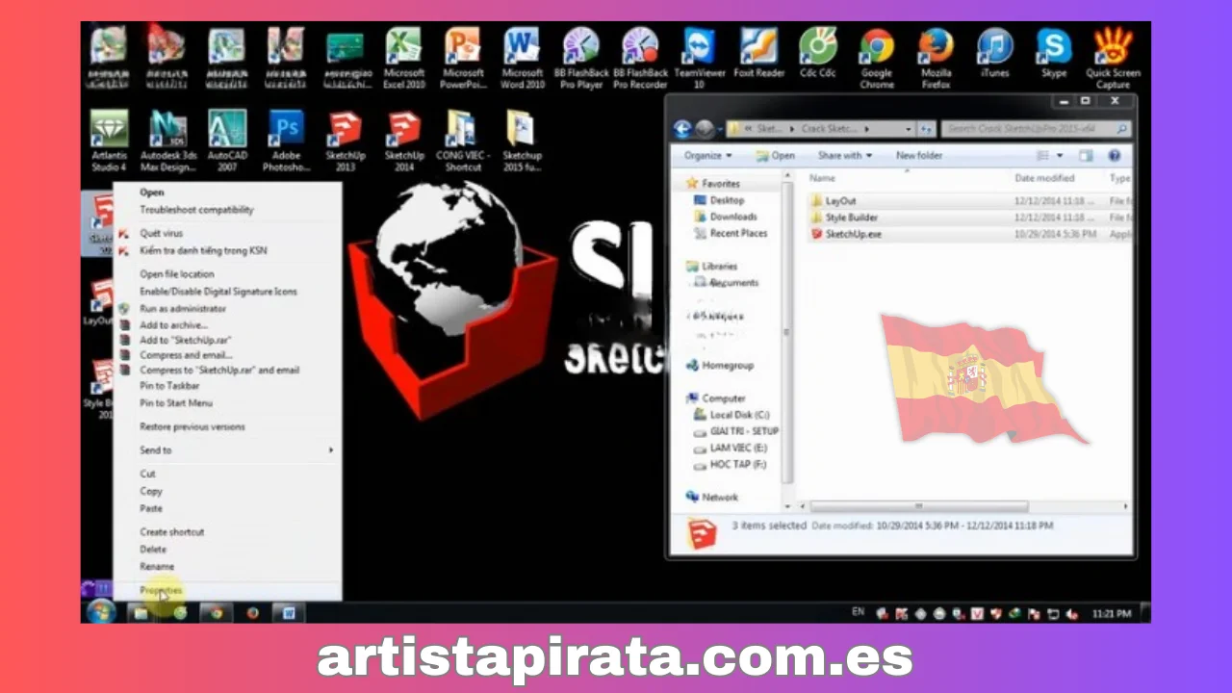1232x693 pixels.
Task: Open Sketchup 2015 full folder icon
Action: tap(522, 141)
